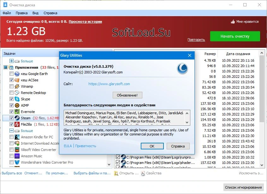
Task: Click the Amazon Music icon
Action: click(17, 156)
